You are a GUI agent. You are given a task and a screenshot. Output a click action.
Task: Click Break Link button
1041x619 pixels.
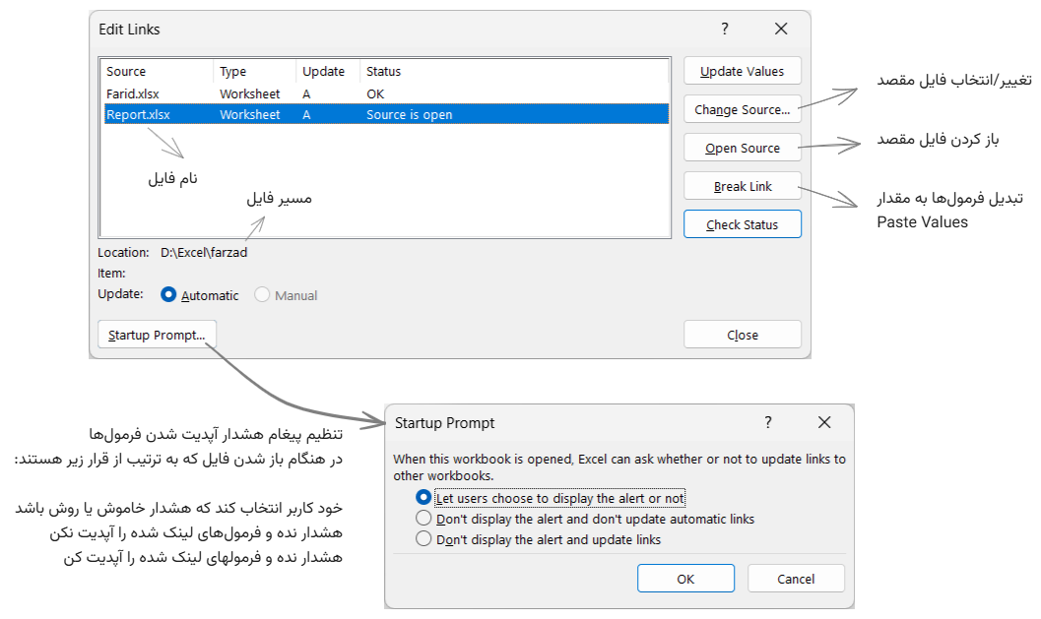click(x=742, y=186)
